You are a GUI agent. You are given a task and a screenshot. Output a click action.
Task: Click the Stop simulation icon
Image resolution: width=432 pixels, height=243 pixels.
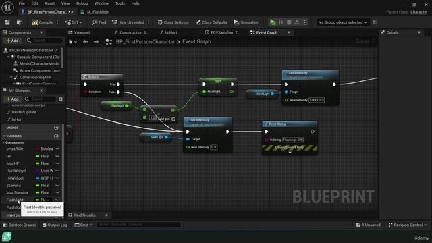[x=289, y=22]
